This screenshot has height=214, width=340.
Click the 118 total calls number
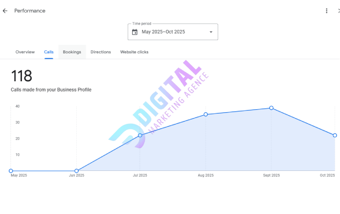[22, 76]
